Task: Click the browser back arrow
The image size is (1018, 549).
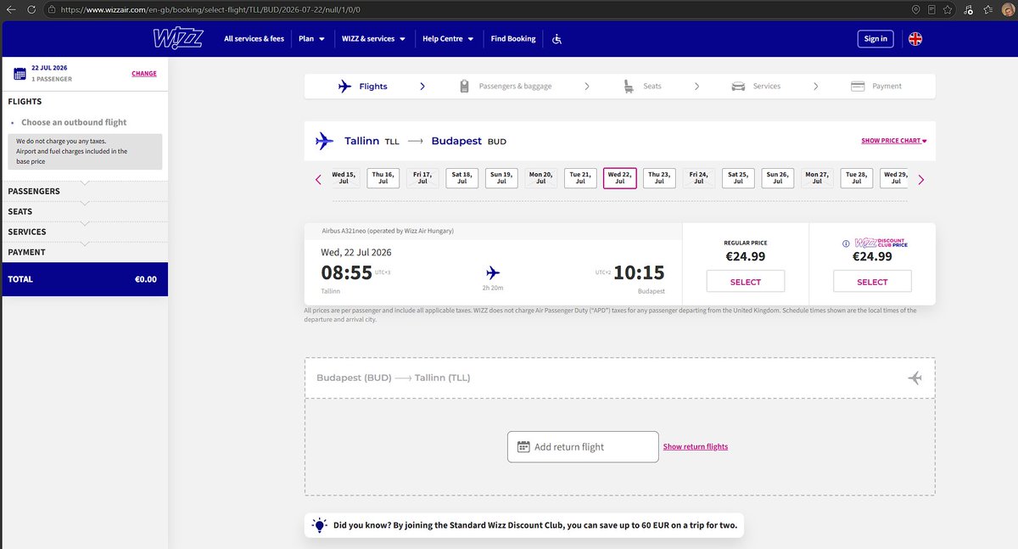Action: coord(10,9)
